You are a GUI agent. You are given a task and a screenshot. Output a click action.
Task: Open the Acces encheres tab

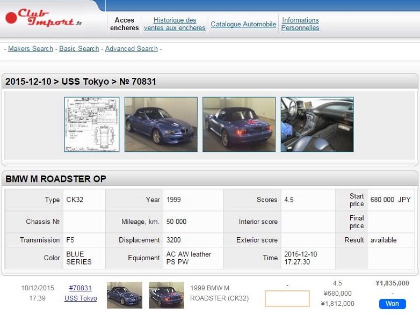(124, 24)
